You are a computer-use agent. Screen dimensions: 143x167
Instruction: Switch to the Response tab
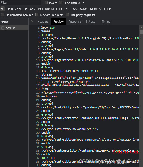coord(75,22)
